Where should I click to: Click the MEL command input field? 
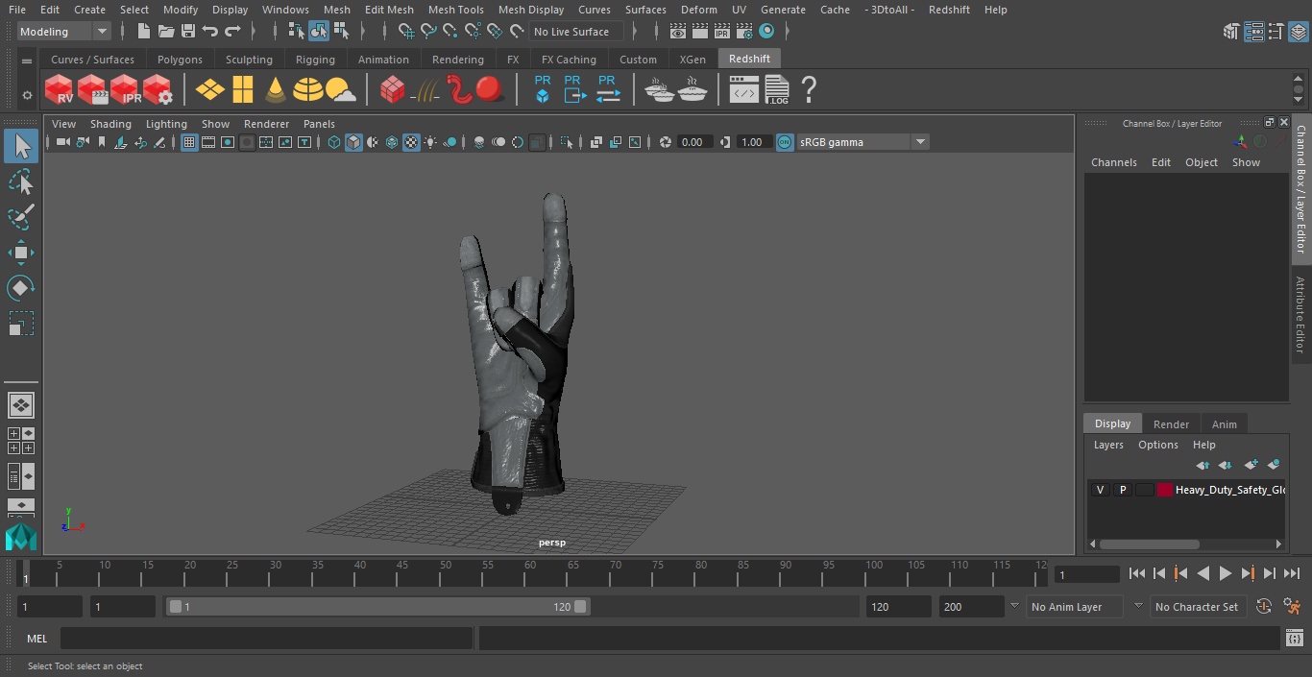266,639
